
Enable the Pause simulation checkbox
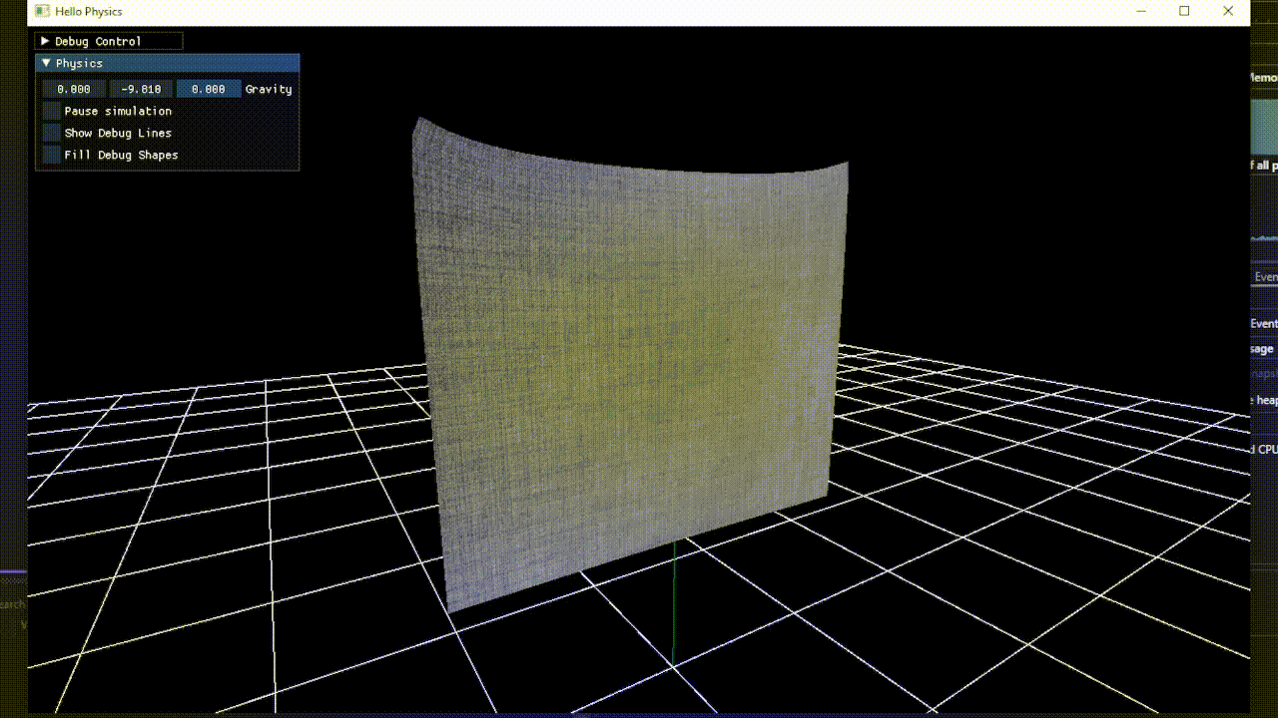pyautogui.click(x=51, y=111)
